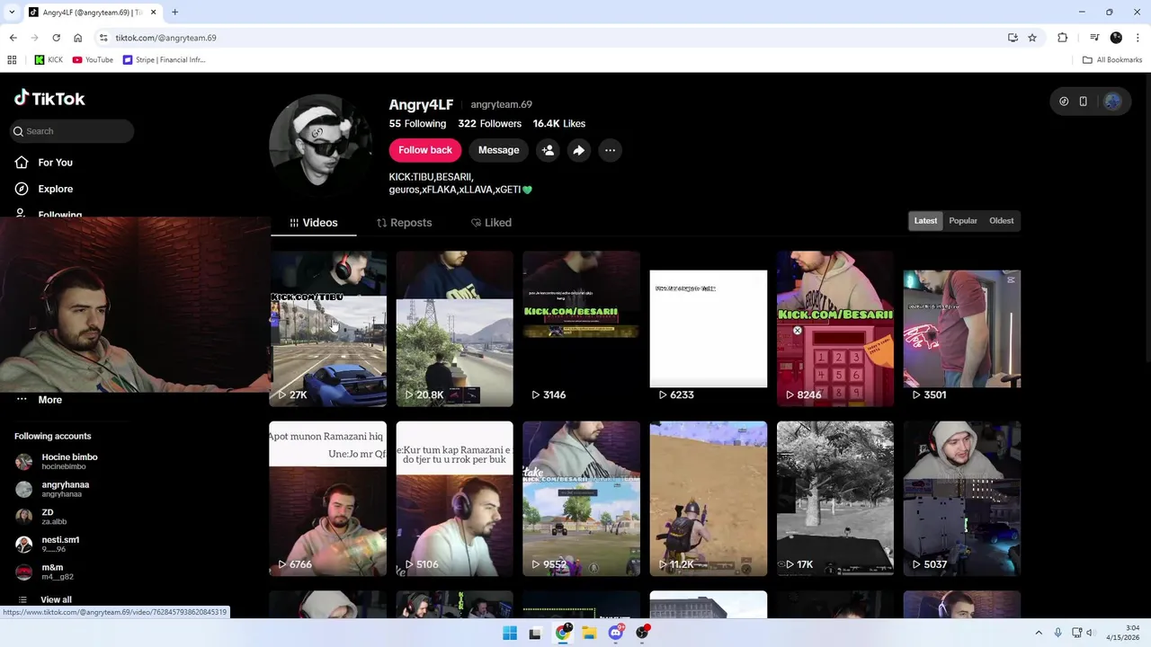Open the For You home icon
Viewport: 1151px width, 647px height.
pyautogui.click(x=22, y=162)
